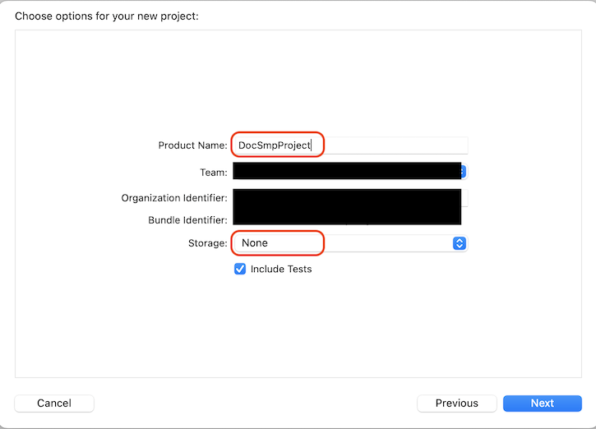This screenshot has height=429, width=596.
Task: Click the Next button
Action: pos(542,404)
